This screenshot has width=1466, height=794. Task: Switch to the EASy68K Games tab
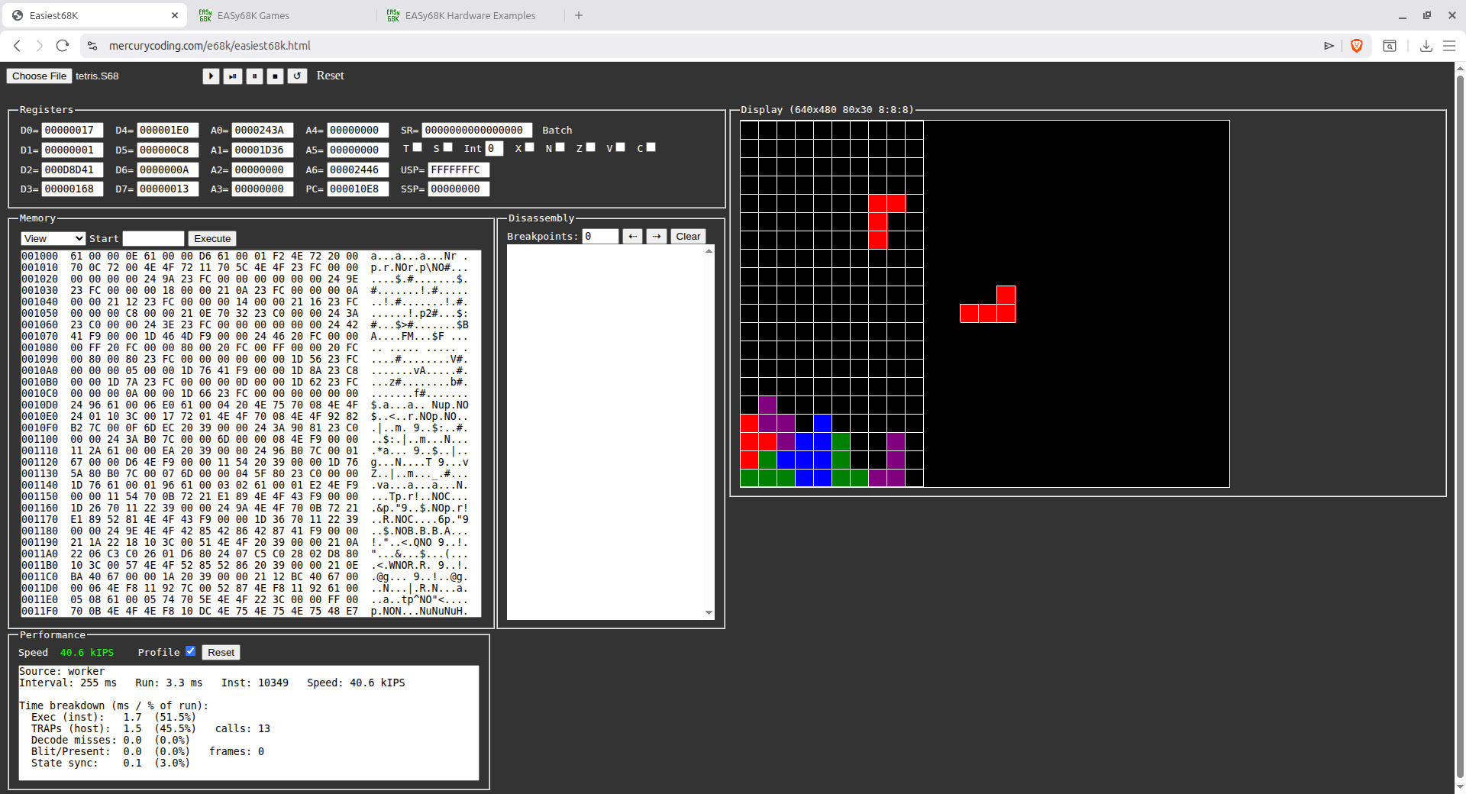click(x=253, y=15)
